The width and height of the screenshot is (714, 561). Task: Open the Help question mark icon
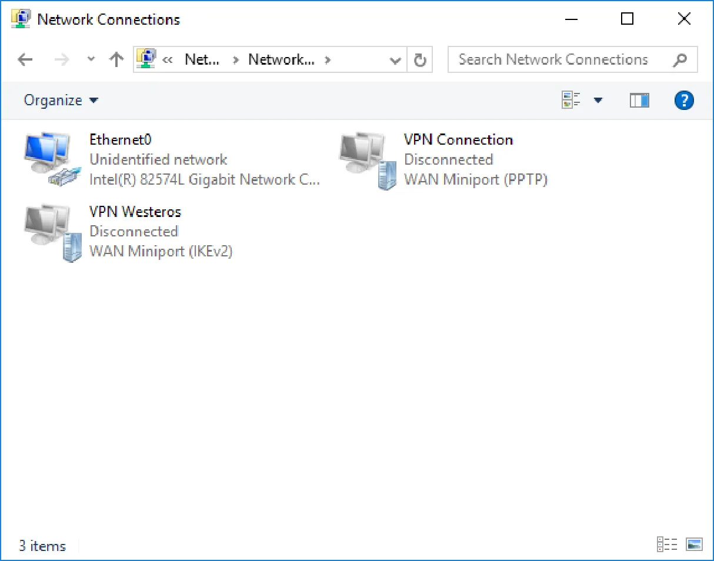684,101
